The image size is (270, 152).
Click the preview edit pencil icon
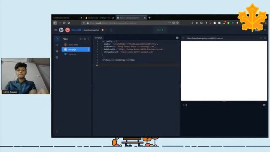pos(261,38)
